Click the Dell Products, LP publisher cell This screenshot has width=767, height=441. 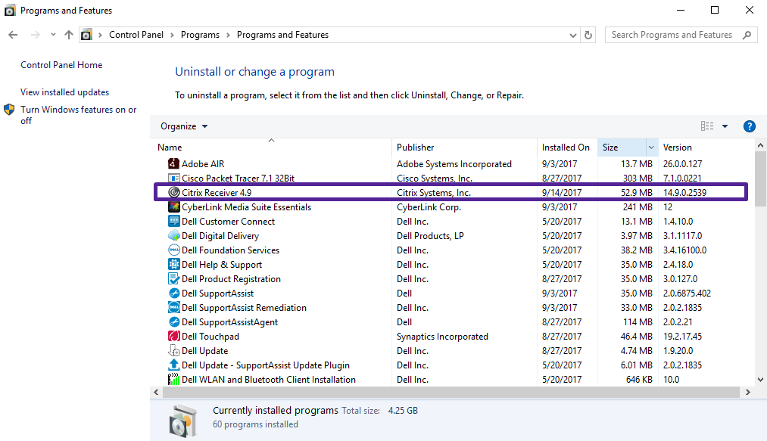[430, 236]
